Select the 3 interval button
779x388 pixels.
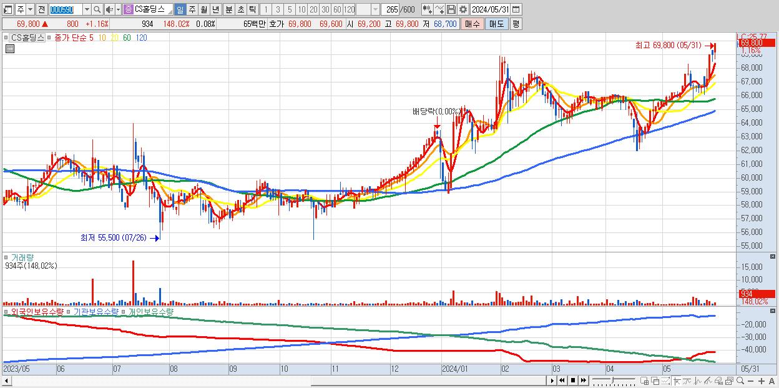click(x=278, y=9)
